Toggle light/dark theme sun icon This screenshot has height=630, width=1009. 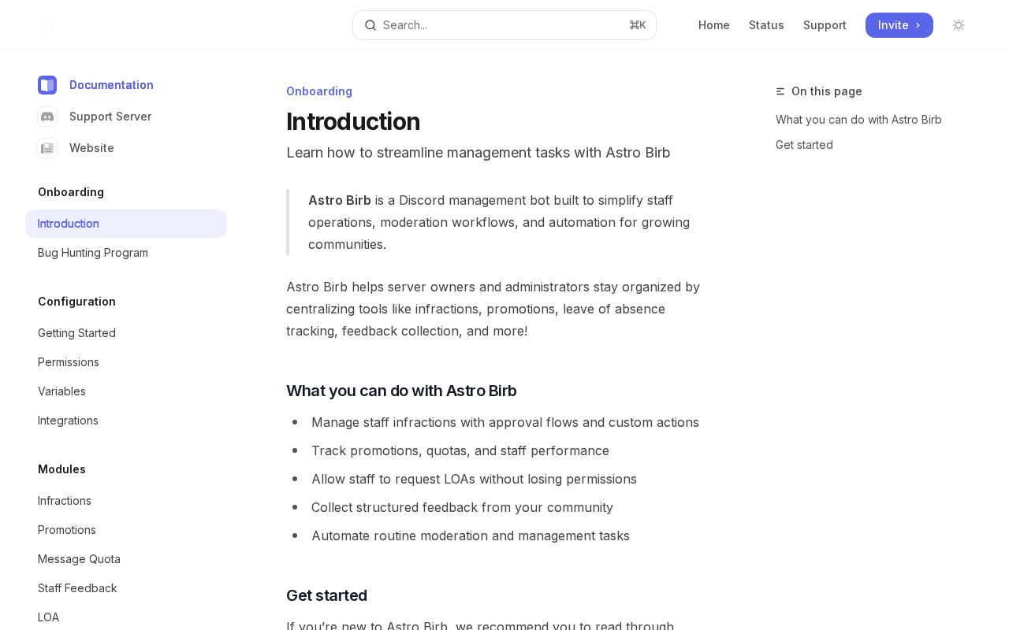point(959,25)
